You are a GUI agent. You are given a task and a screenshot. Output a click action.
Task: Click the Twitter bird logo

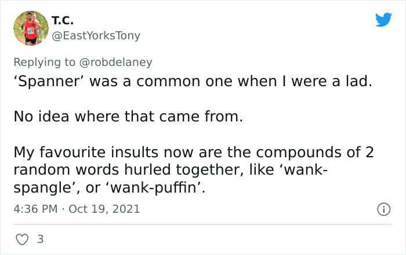pyautogui.click(x=383, y=20)
